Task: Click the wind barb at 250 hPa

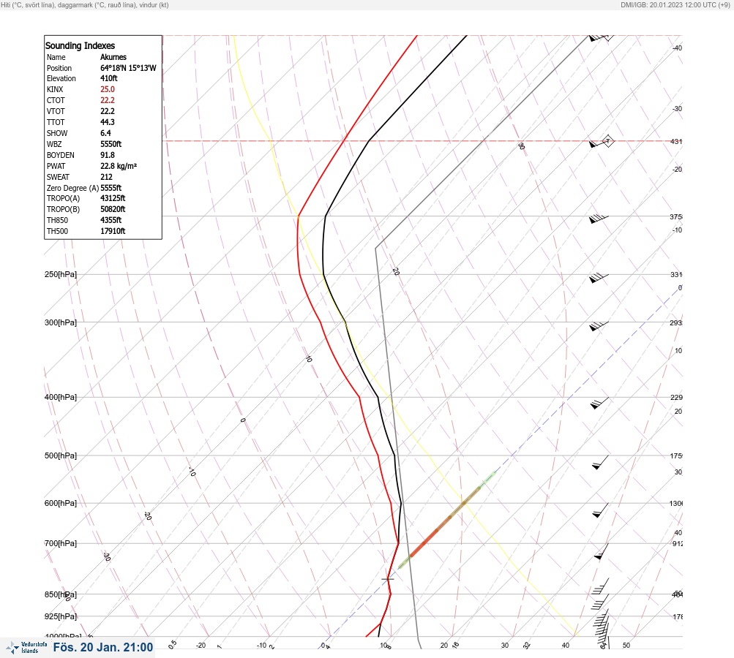Action: [x=599, y=277]
